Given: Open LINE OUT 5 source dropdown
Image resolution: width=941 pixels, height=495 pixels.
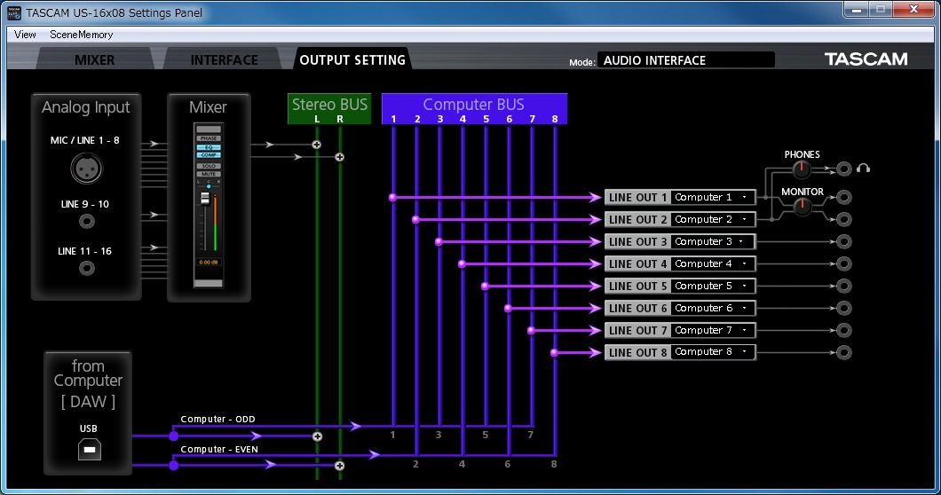Looking at the screenshot, I should pyautogui.click(x=712, y=286).
